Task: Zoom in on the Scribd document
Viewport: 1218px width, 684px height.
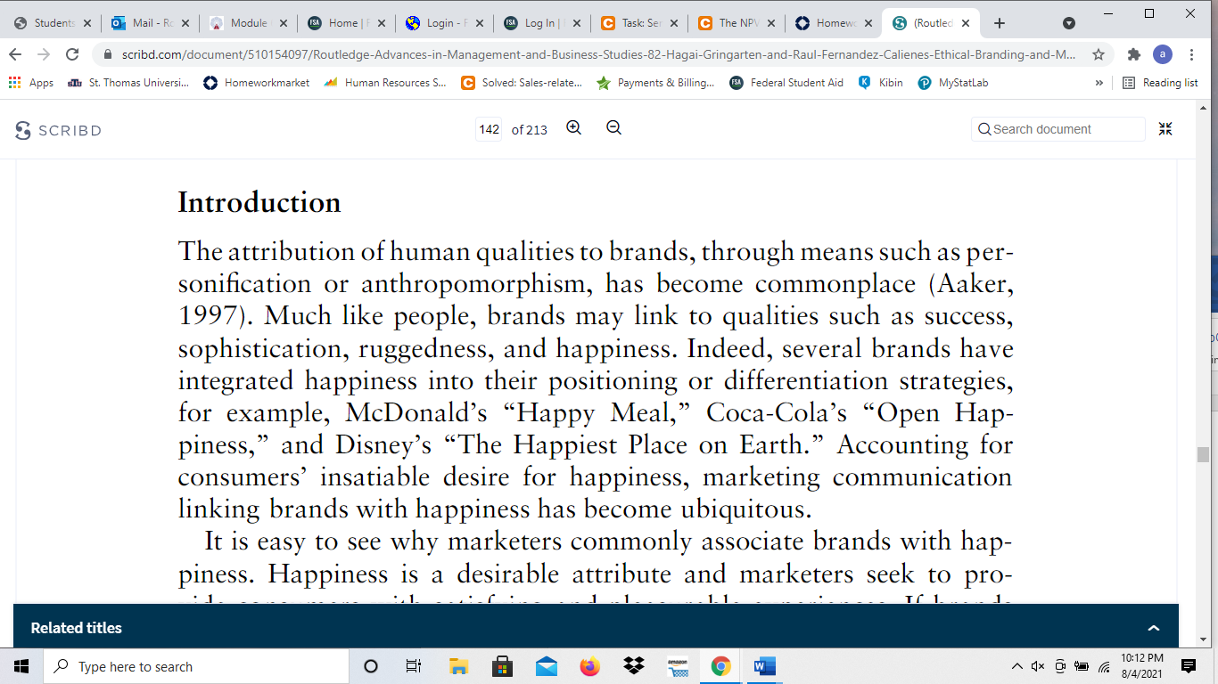Action: tap(574, 128)
